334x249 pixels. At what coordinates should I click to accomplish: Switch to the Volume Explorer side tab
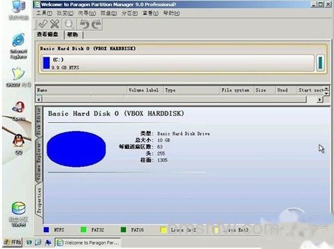click(39, 162)
